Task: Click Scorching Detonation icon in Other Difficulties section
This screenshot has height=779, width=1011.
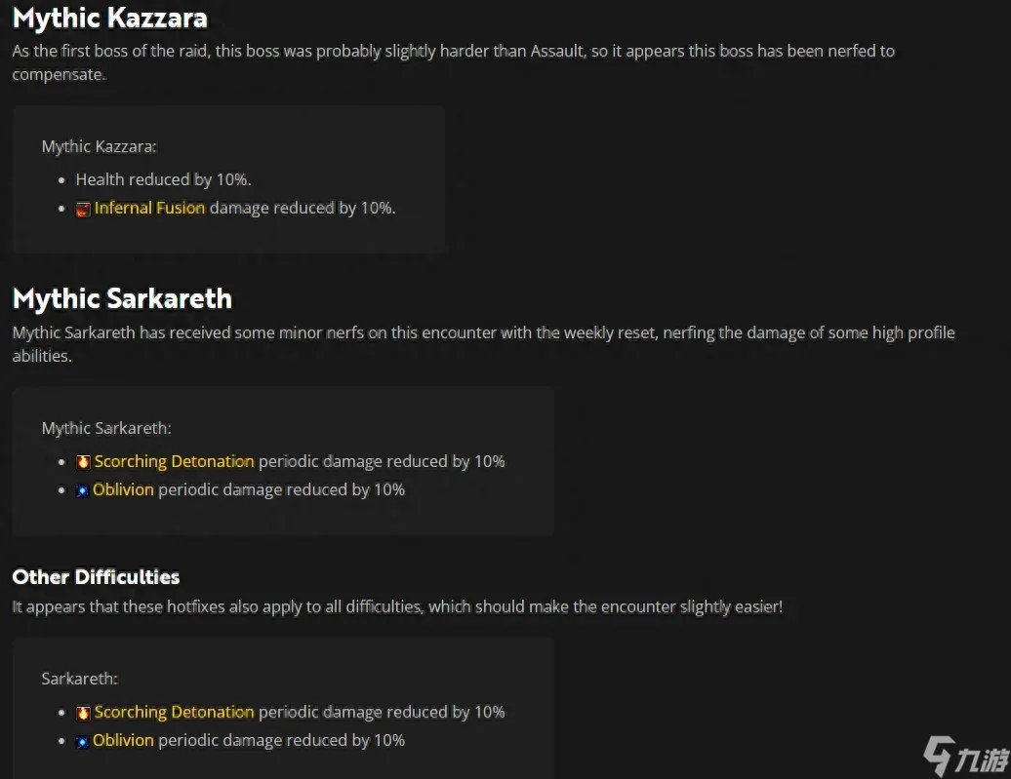Action: click(x=83, y=713)
